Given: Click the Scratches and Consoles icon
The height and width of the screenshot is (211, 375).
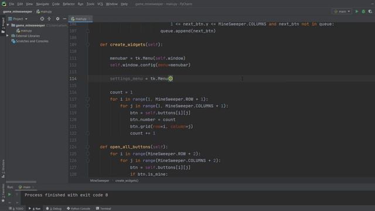Looking at the screenshot, I should coord(13,41).
